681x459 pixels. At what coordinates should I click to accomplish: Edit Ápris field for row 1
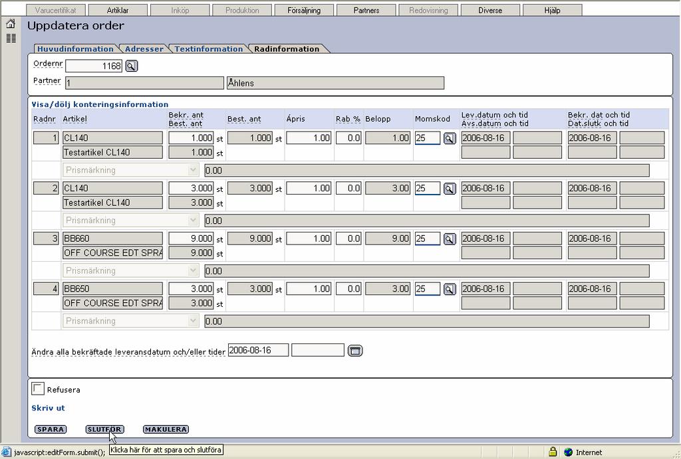[x=309, y=138]
